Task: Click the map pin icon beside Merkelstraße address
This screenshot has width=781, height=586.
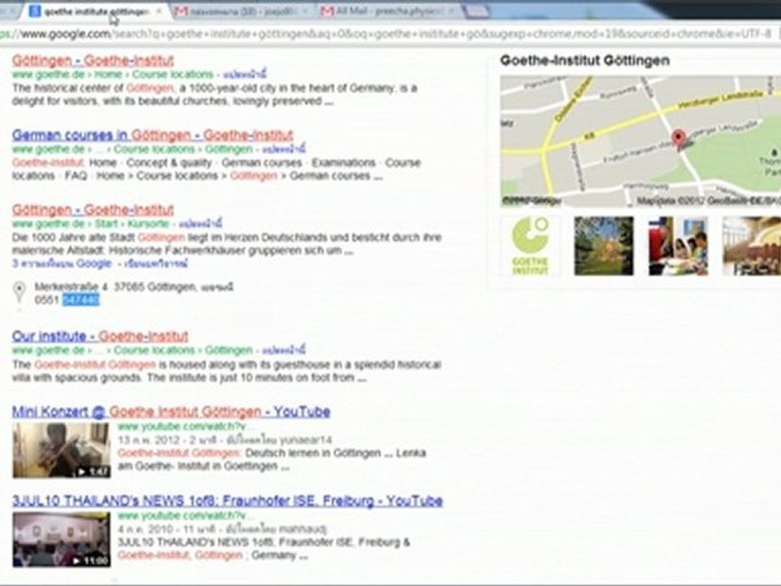Action: click(19, 291)
